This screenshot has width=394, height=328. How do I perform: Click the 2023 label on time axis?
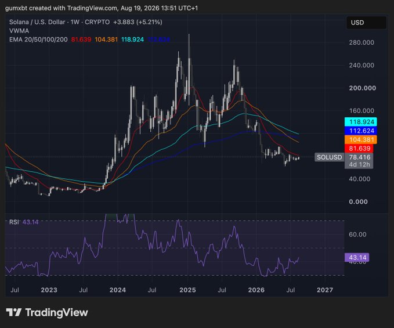point(49,290)
